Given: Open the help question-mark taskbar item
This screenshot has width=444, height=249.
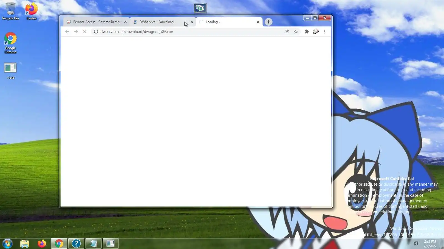Looking at the screenshot, I should pyautogui.click(x=76, y=243).
